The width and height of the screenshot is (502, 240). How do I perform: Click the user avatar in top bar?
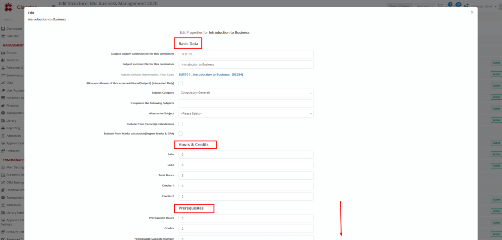(500, 6)
